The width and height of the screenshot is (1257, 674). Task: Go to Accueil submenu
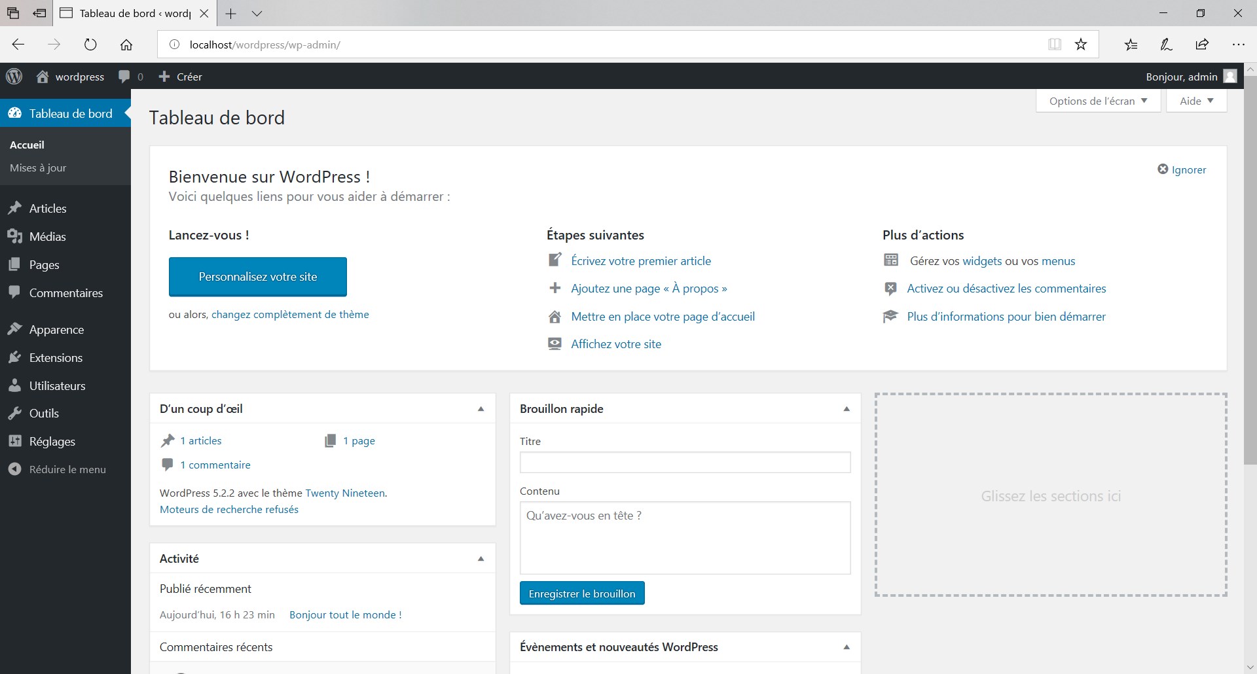pyautogui.click(x=27, y=145)
